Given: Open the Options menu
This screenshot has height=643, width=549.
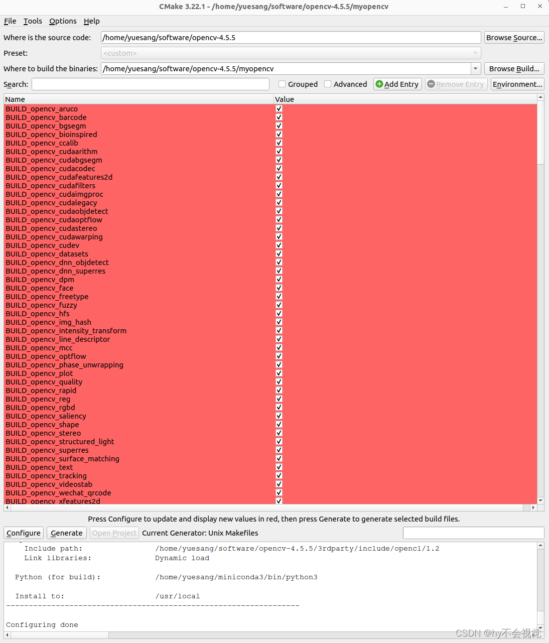Looking at the screenshot, I should click(62, 21).
